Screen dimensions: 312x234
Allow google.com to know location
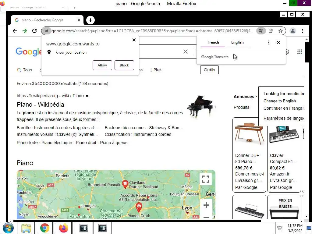pyautogui.click(x=102, y=65)
